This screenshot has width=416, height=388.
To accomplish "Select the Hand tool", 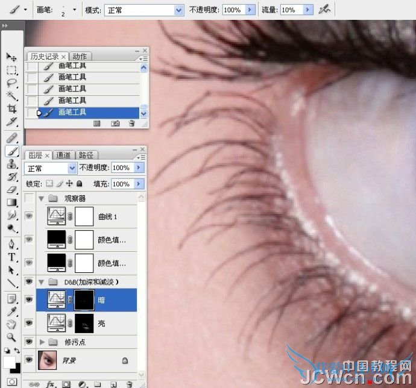I will point(11,324).
